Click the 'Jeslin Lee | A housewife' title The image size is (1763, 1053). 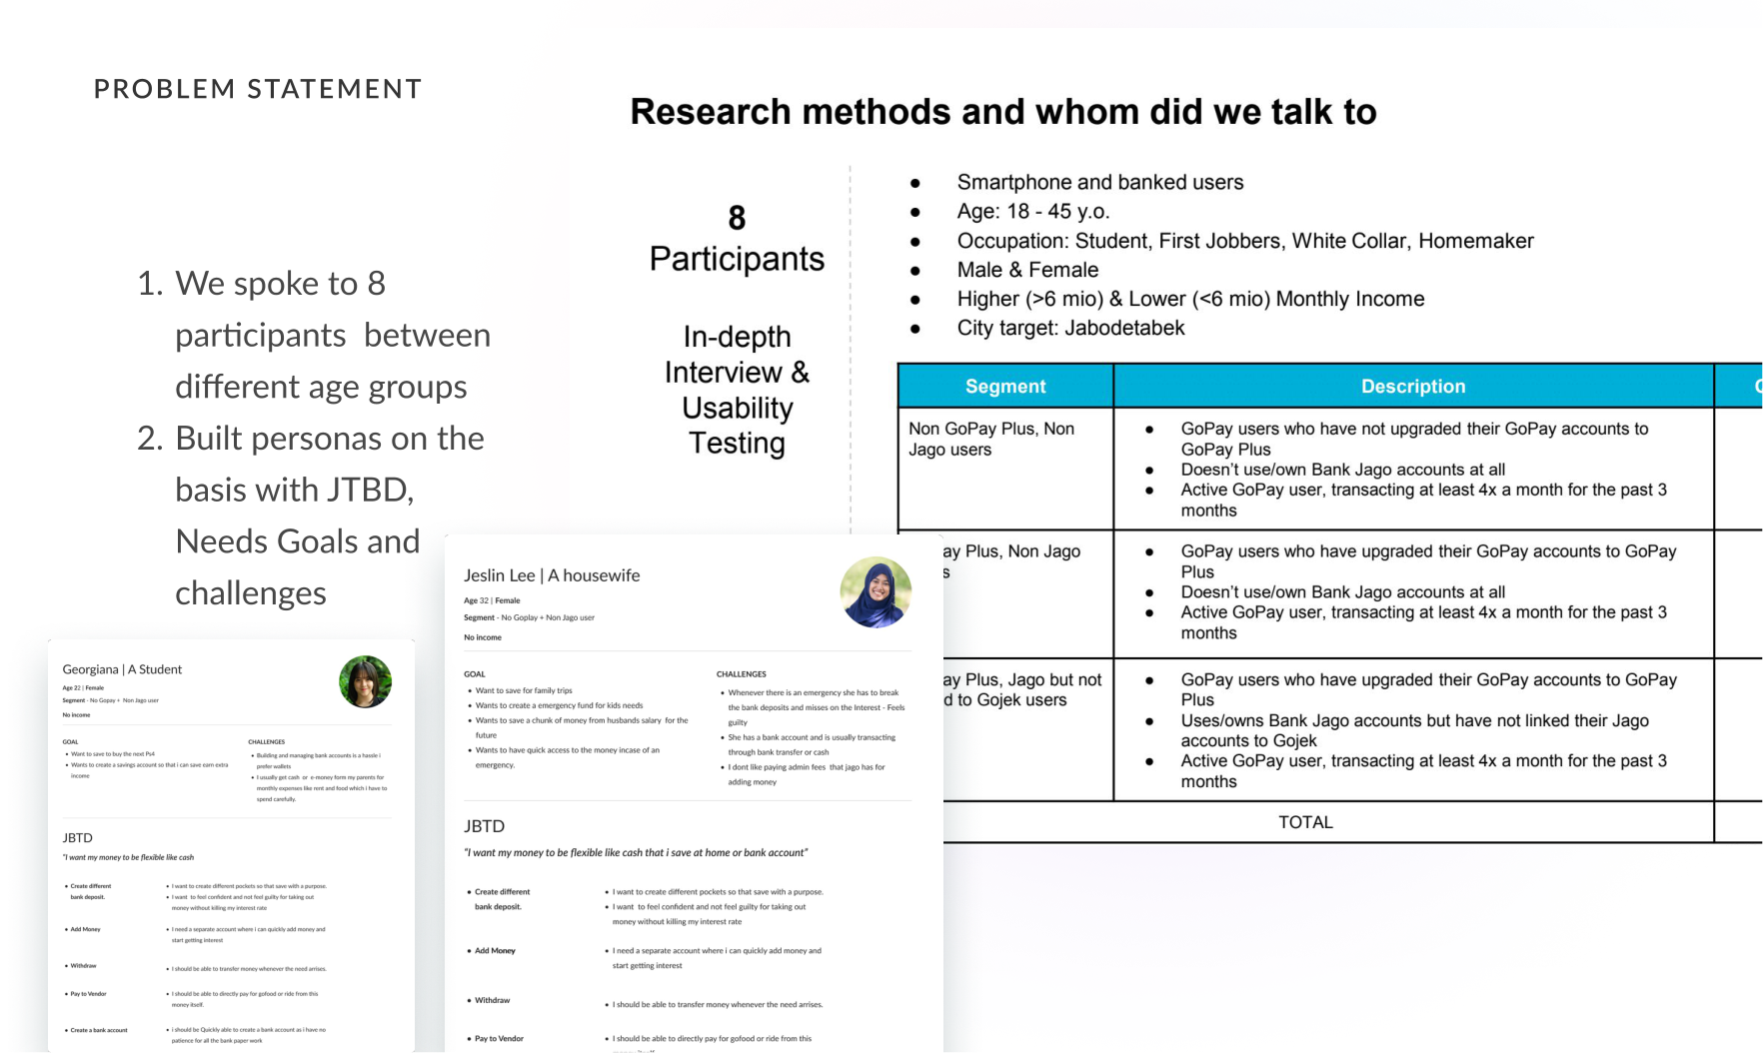click(552, 575)
